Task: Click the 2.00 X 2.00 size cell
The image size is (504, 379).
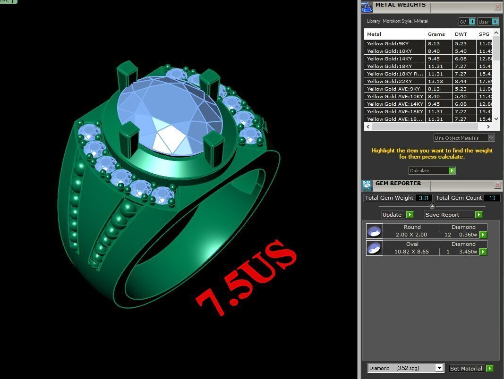Action: (411, 235)
